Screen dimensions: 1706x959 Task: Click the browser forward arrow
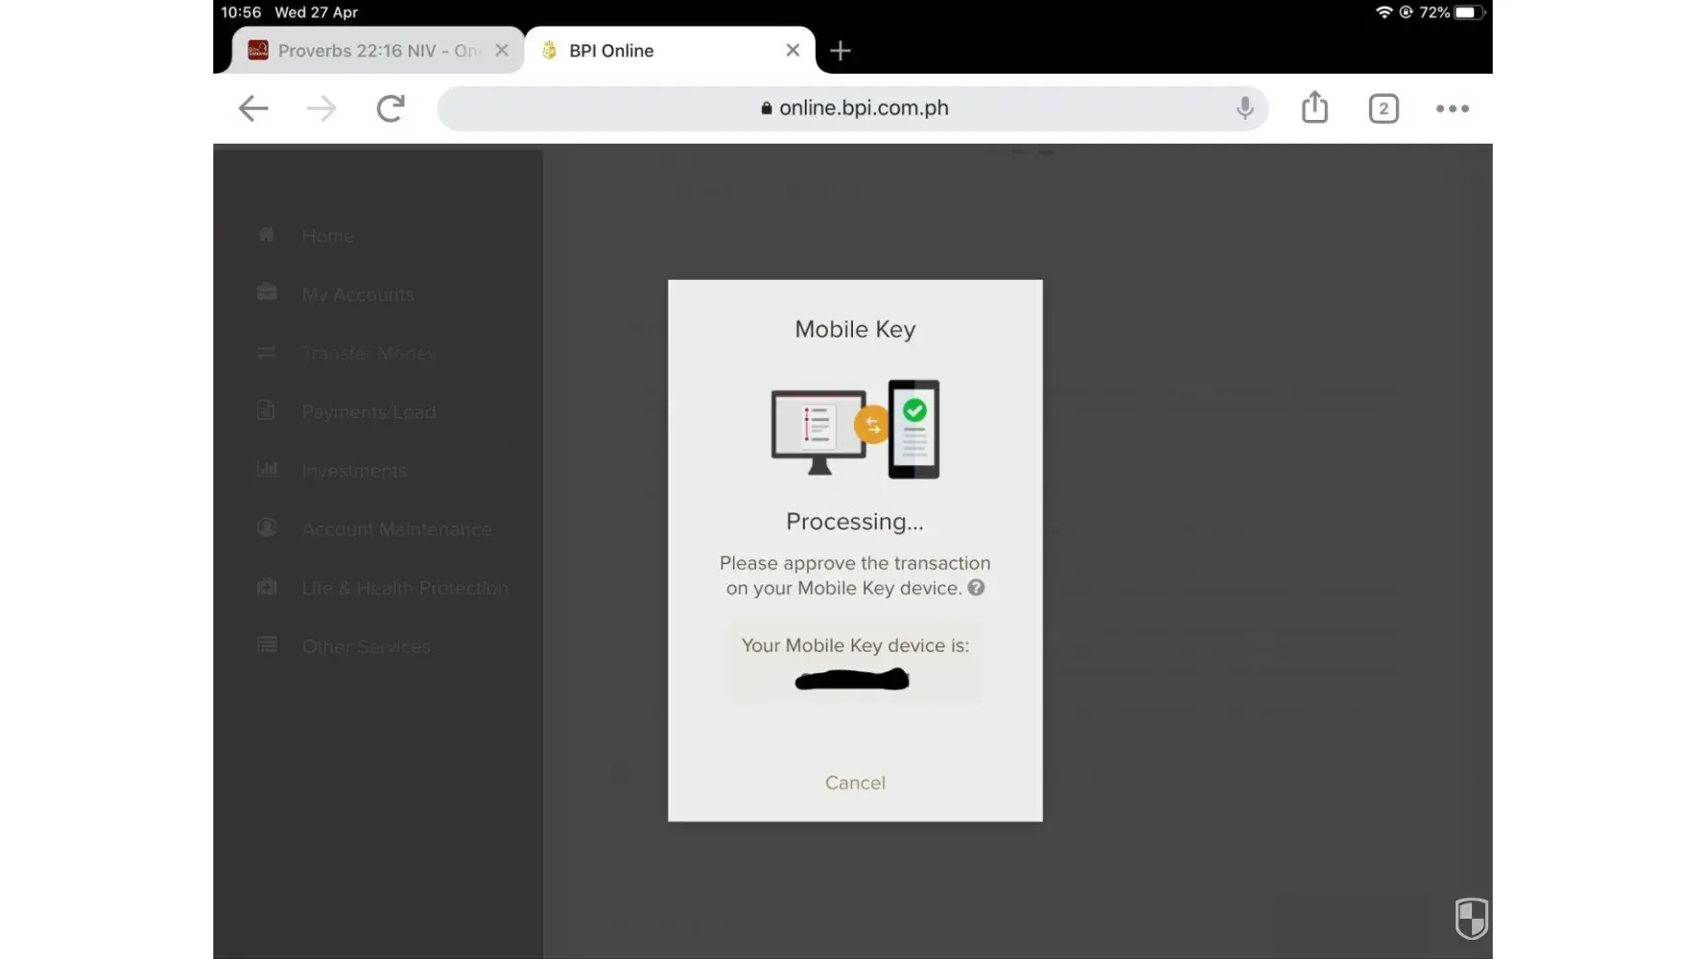tap(321, 108)
